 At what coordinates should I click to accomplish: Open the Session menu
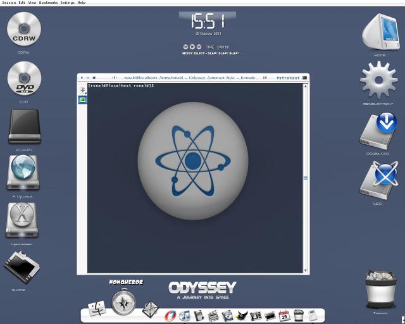point(9,3)
